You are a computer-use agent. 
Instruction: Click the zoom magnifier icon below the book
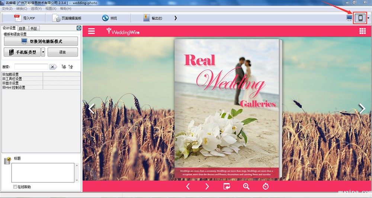(x=246, y=186)
